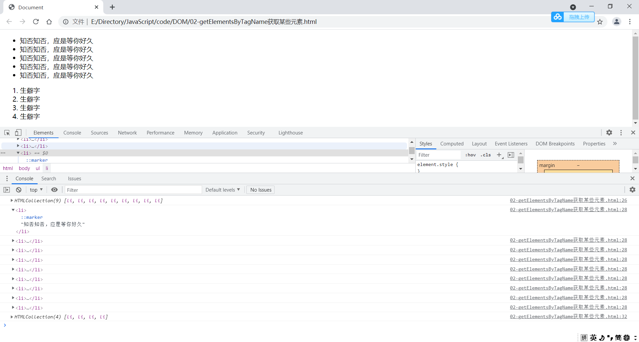Open DevTools settings gear
The width and height of the screenshot is (639, 342).
tap(609, 132)
